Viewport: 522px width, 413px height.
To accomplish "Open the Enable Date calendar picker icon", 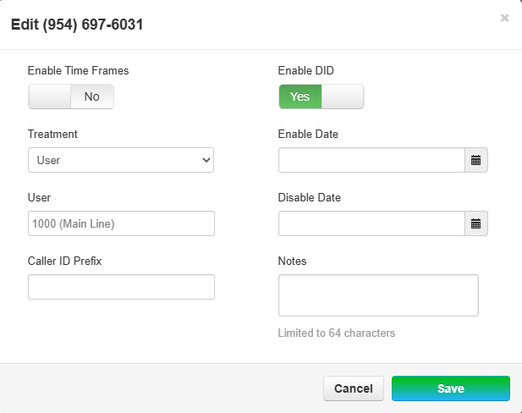I will point(476,160).
